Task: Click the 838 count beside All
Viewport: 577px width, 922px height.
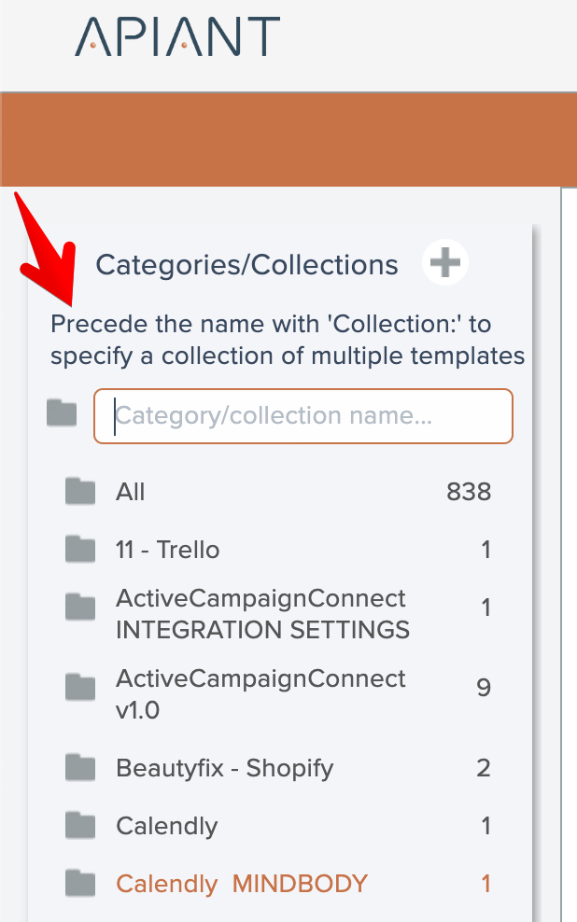Action: (x=469, y=492)
